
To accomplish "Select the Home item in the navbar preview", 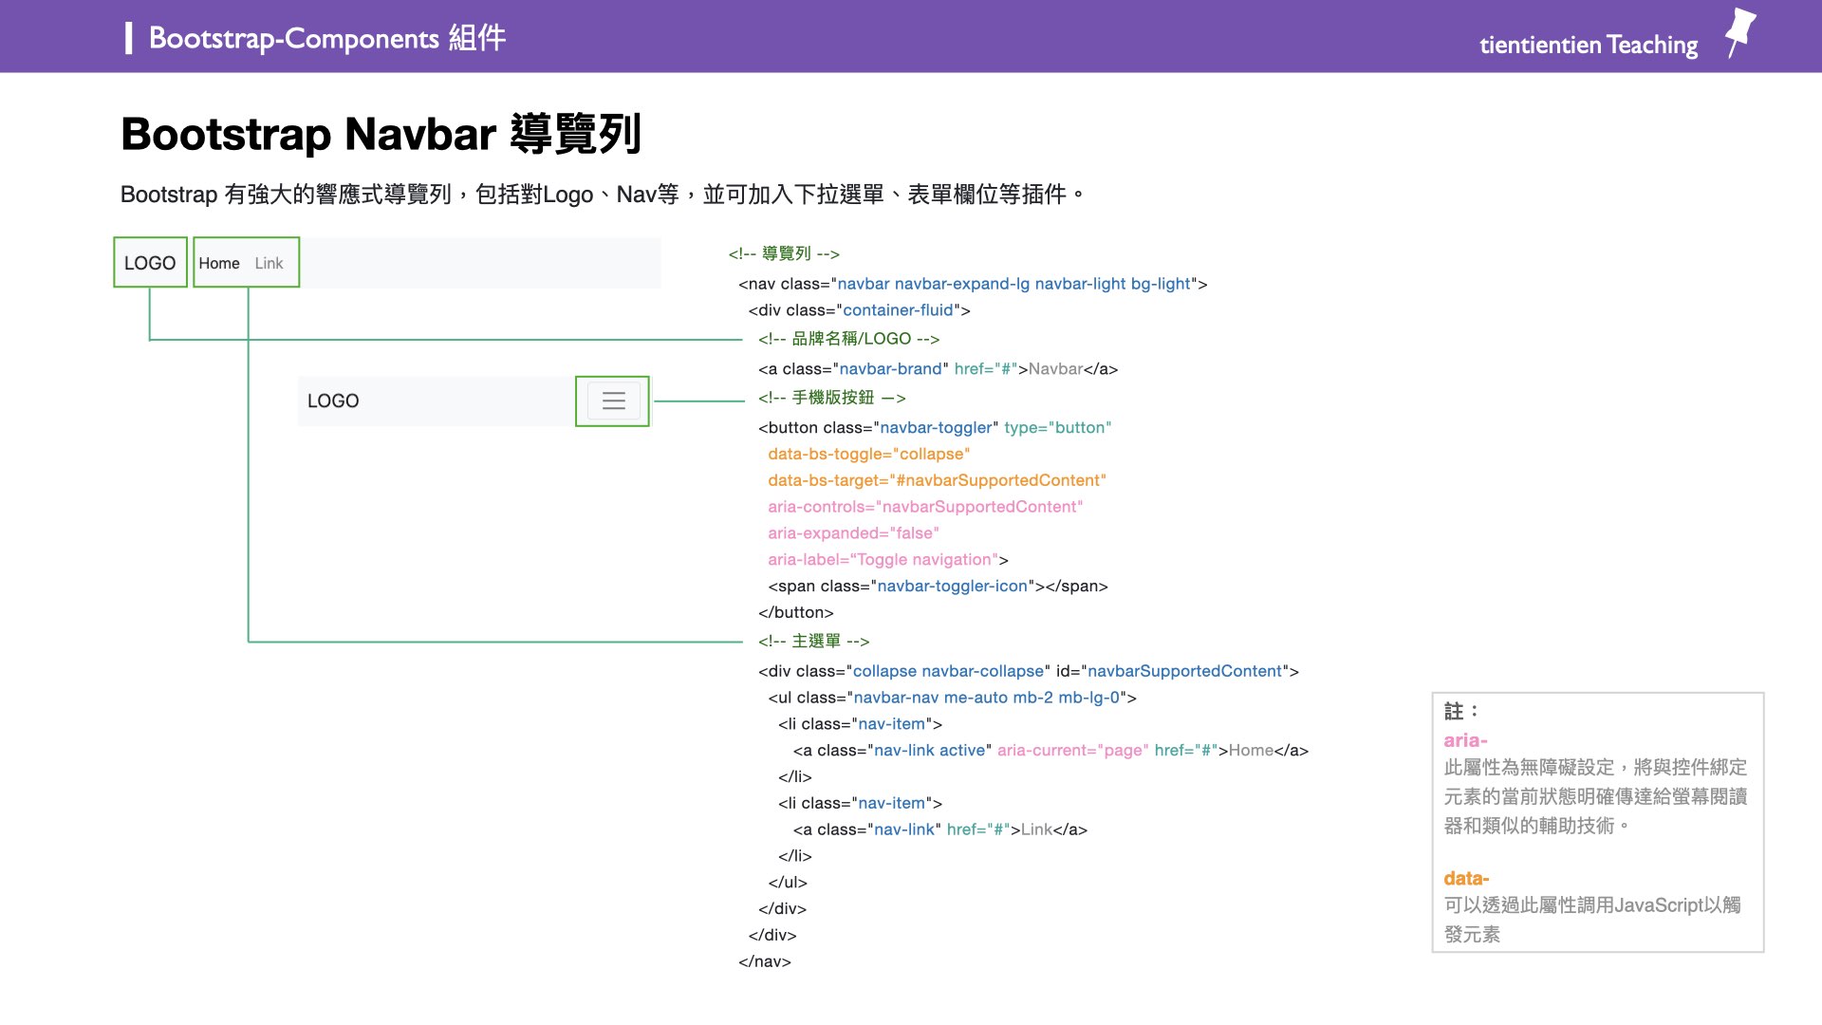I will coord(219,263).
